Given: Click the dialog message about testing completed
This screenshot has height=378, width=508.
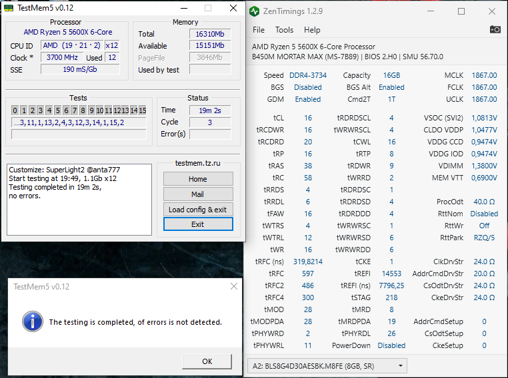Looking at the screenshot, I should 135,322.
